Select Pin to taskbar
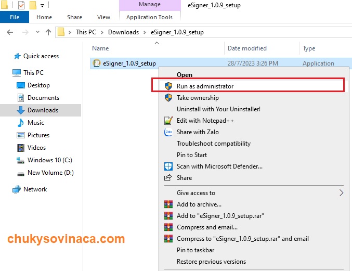 pyautogui.click(x=254, y=250)
